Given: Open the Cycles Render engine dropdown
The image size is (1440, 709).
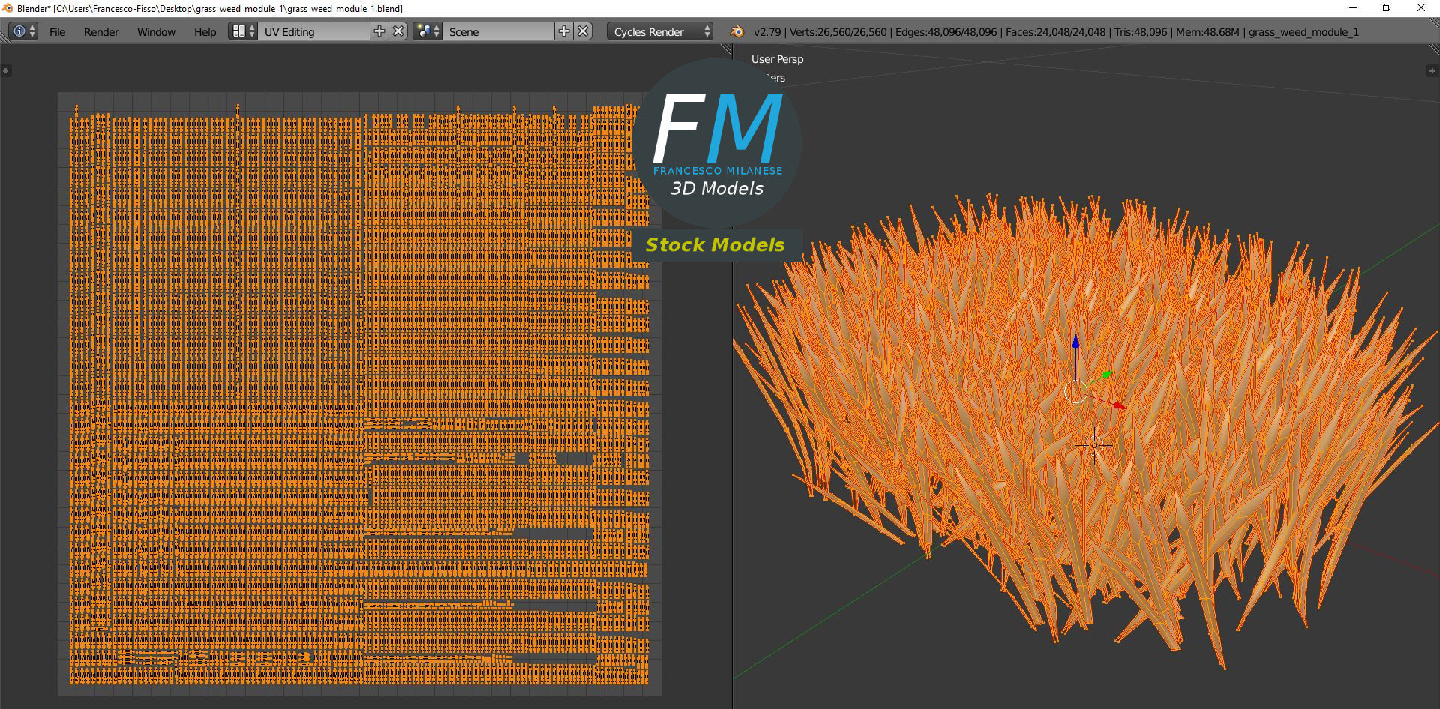Looking at the screenshot, I should click(x=660, y=31).
